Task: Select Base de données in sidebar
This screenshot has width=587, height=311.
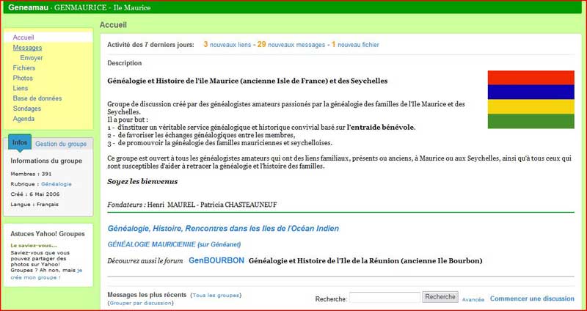Action: tap(37, 98)
